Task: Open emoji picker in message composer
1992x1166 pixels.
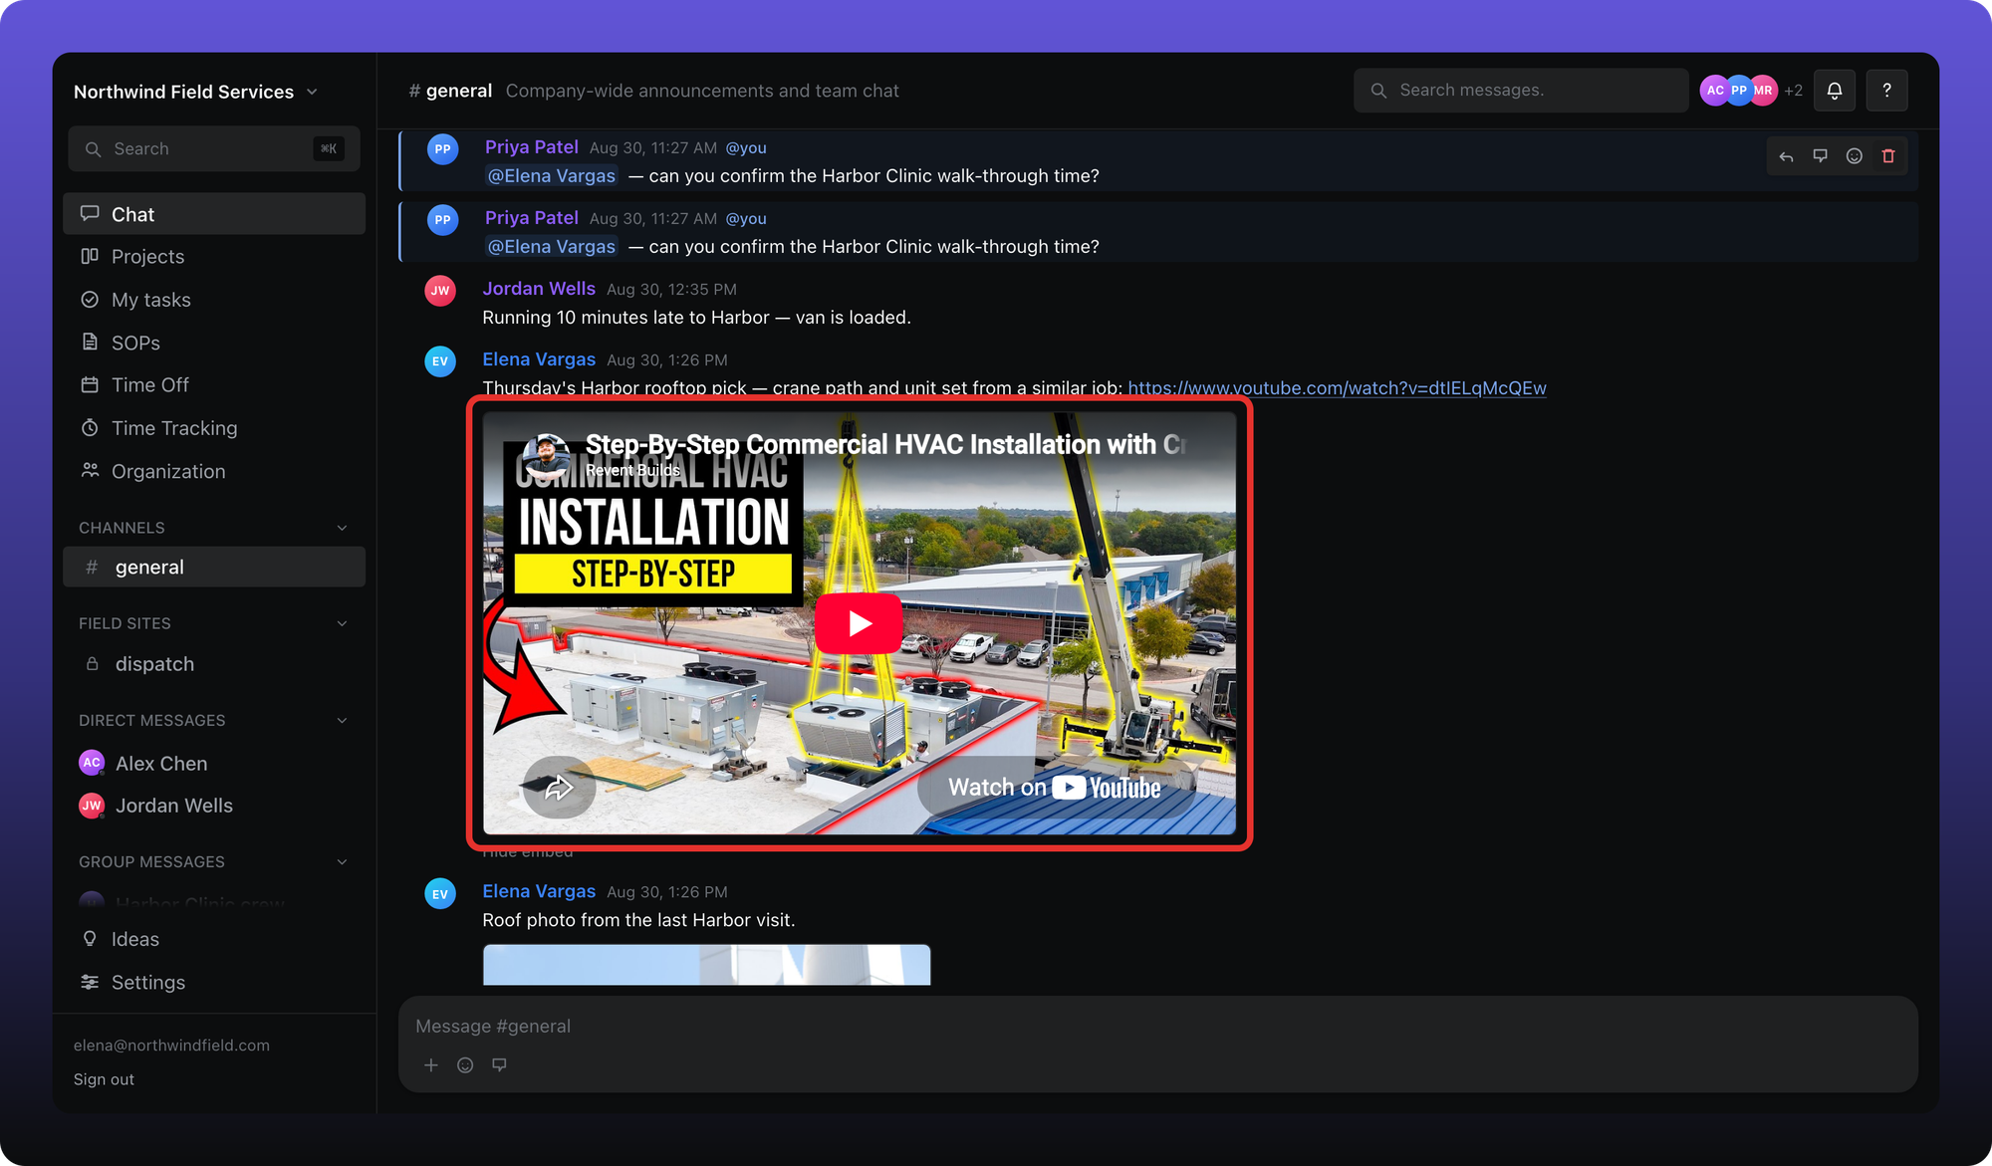Action: pyautogui.click(x=465, y=1065)
